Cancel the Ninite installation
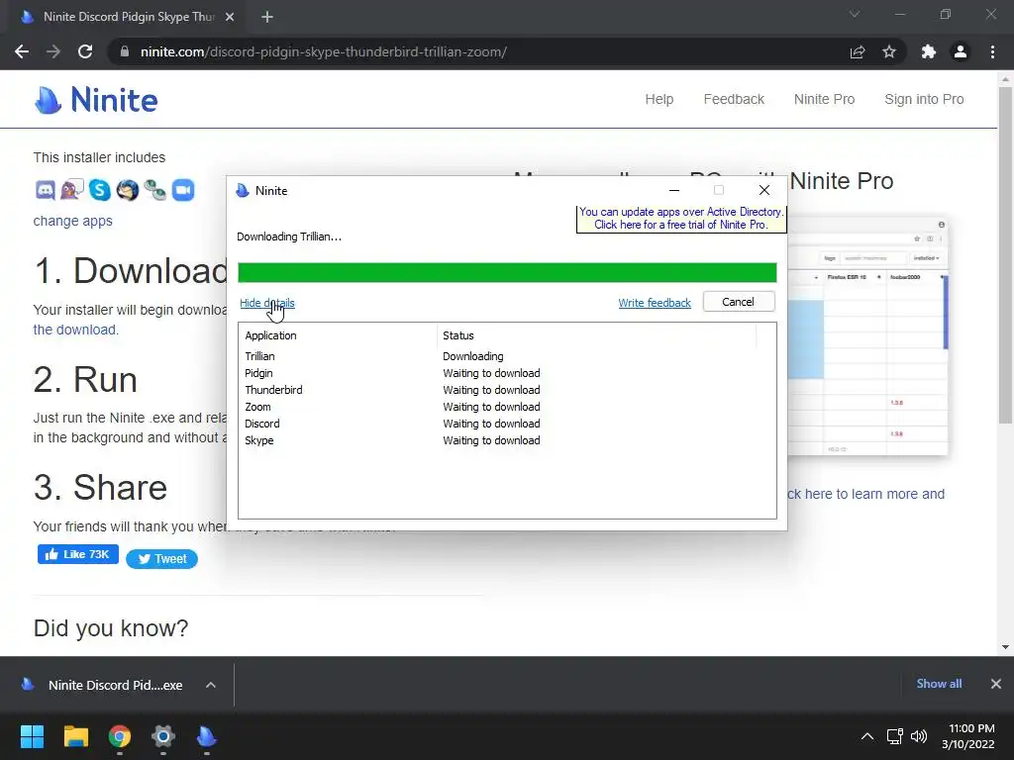Viewport: 1014px width, 760px height. point(738,302)
